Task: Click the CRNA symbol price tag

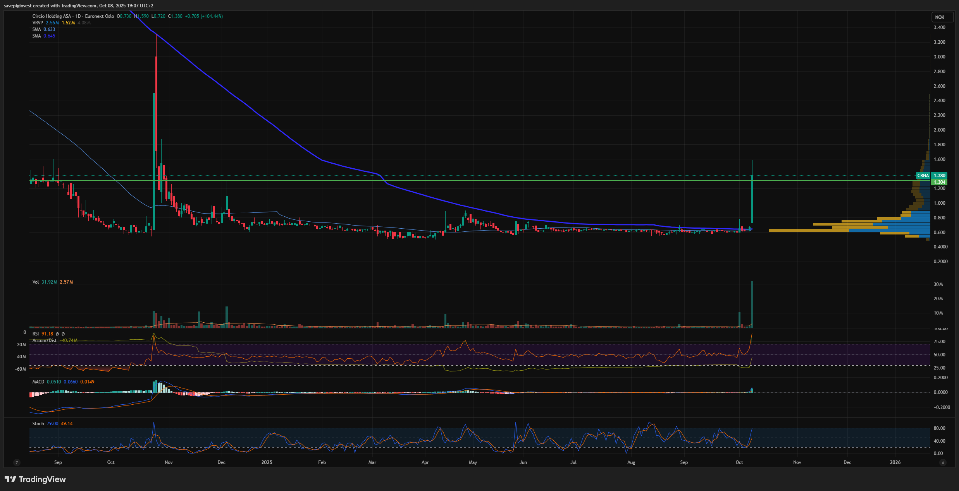Action: point(923,176)
